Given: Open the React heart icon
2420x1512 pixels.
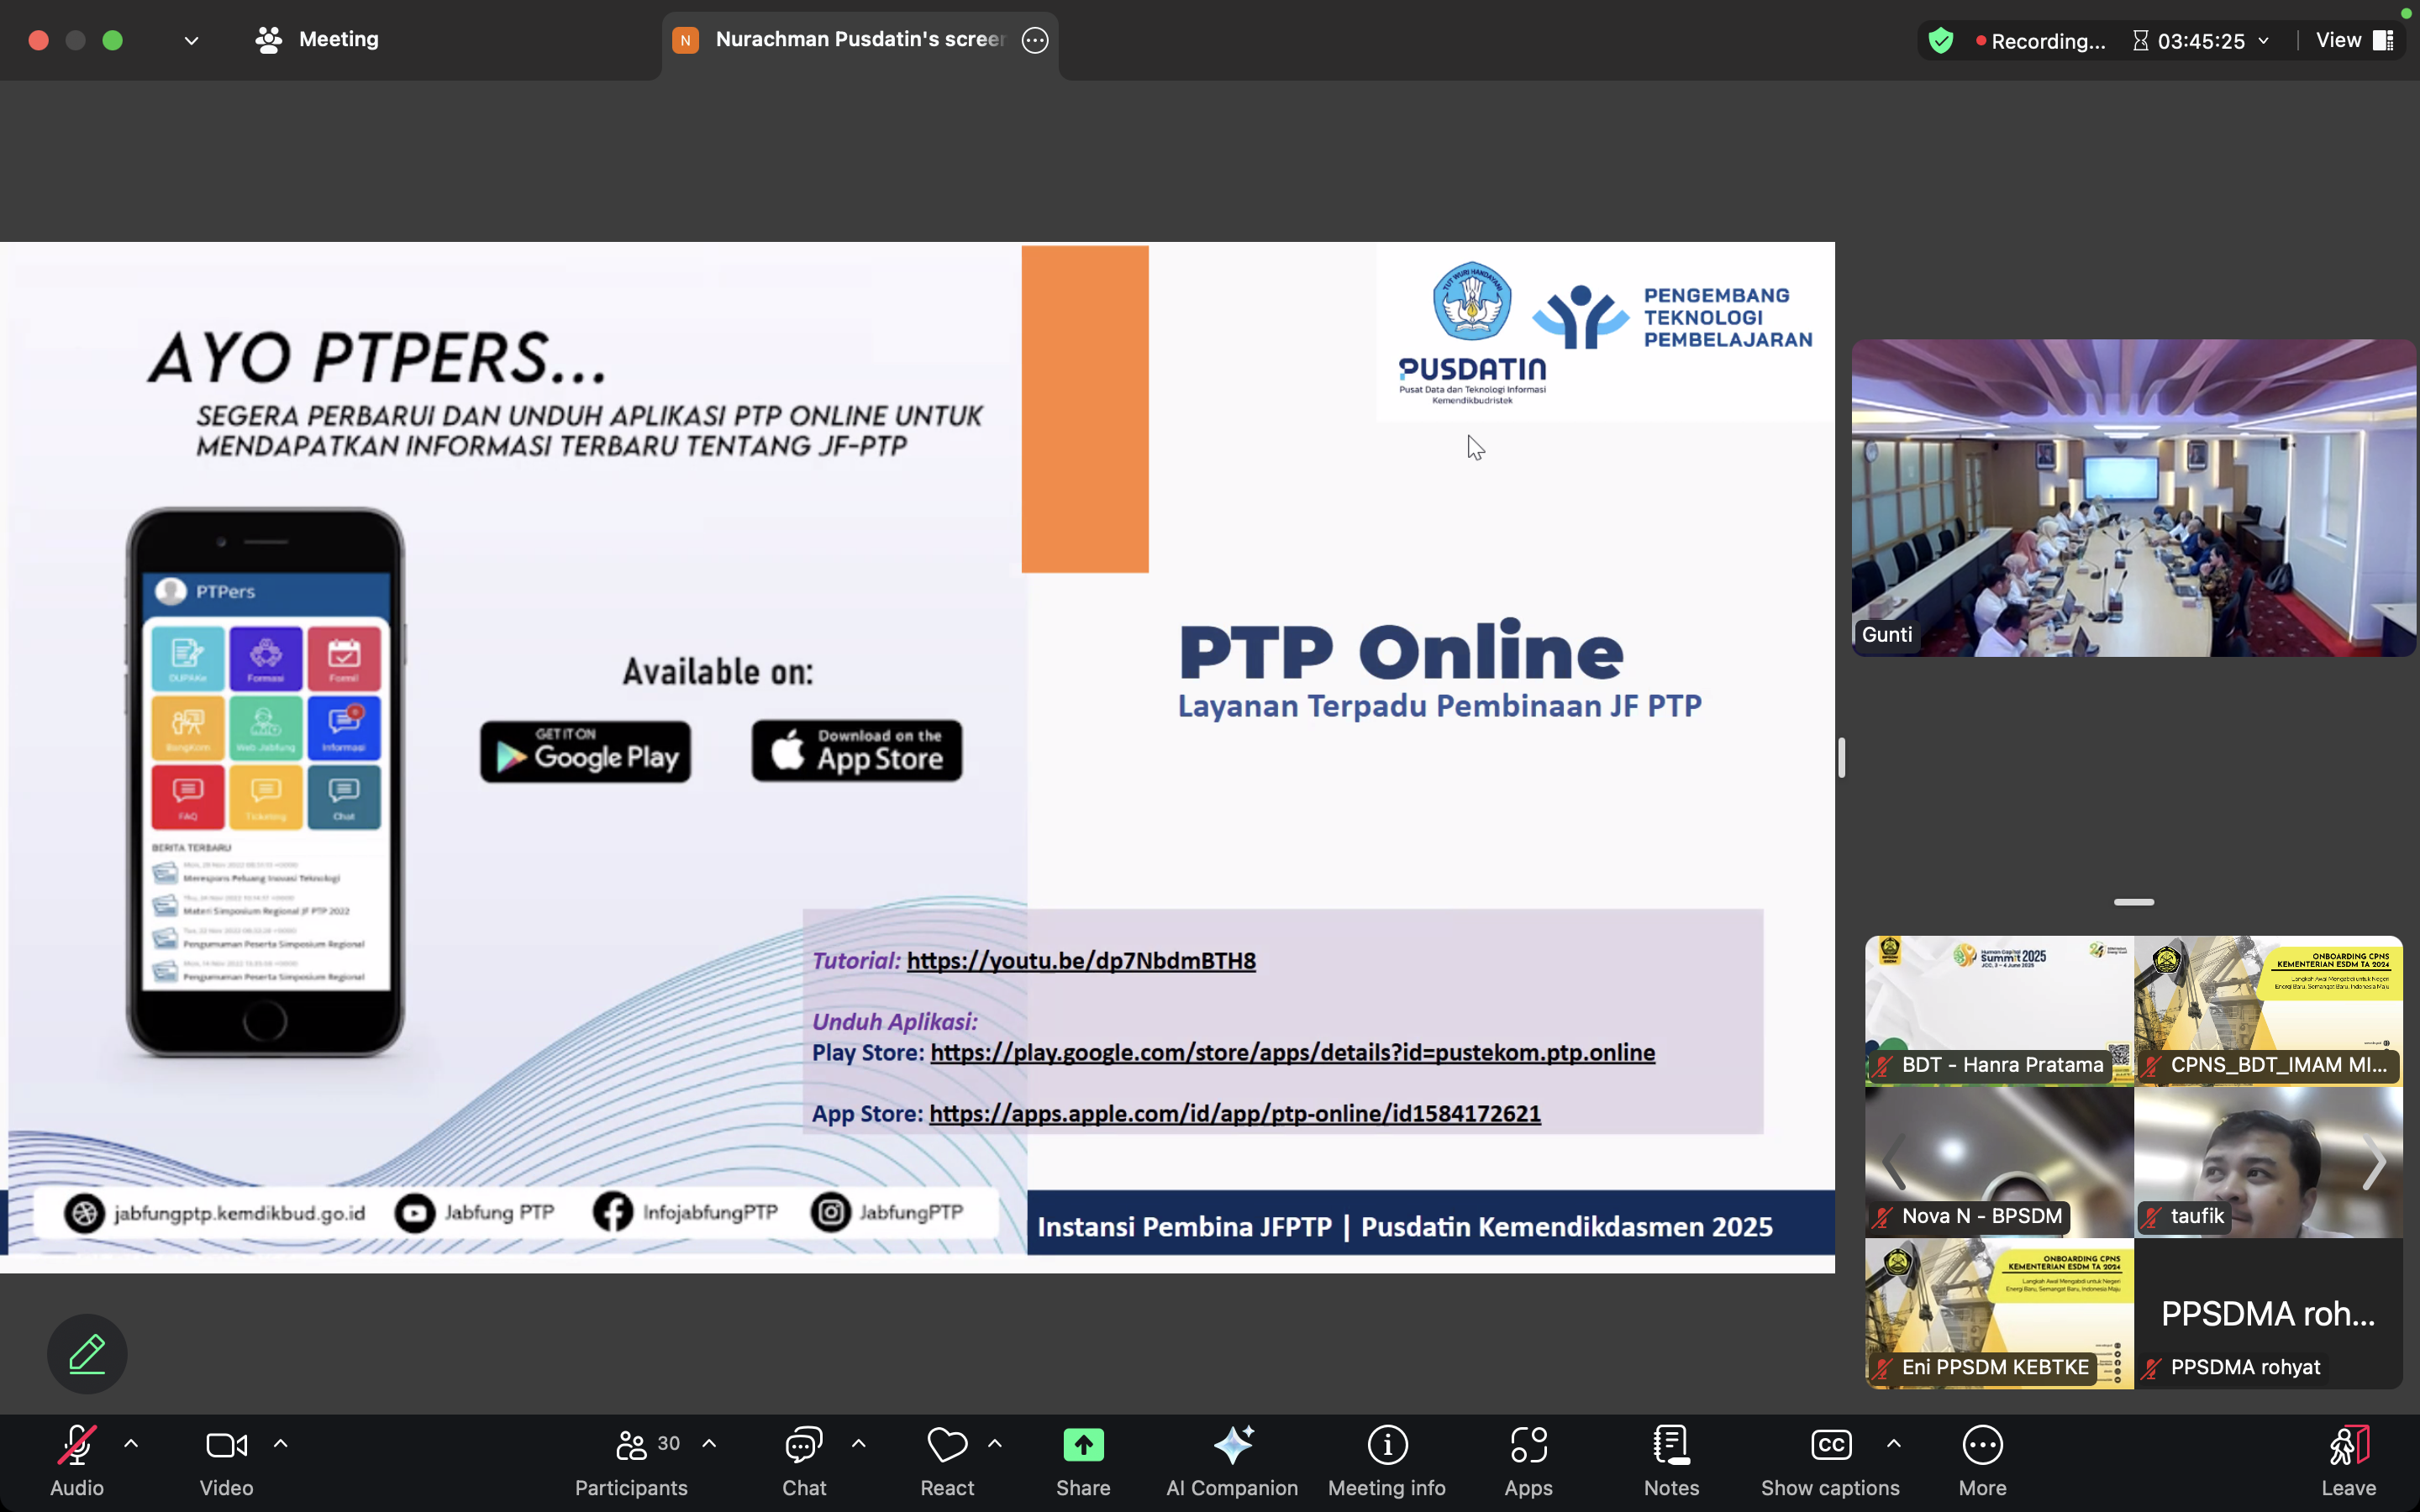Looking at the screenshot, I should point(946,1445).
